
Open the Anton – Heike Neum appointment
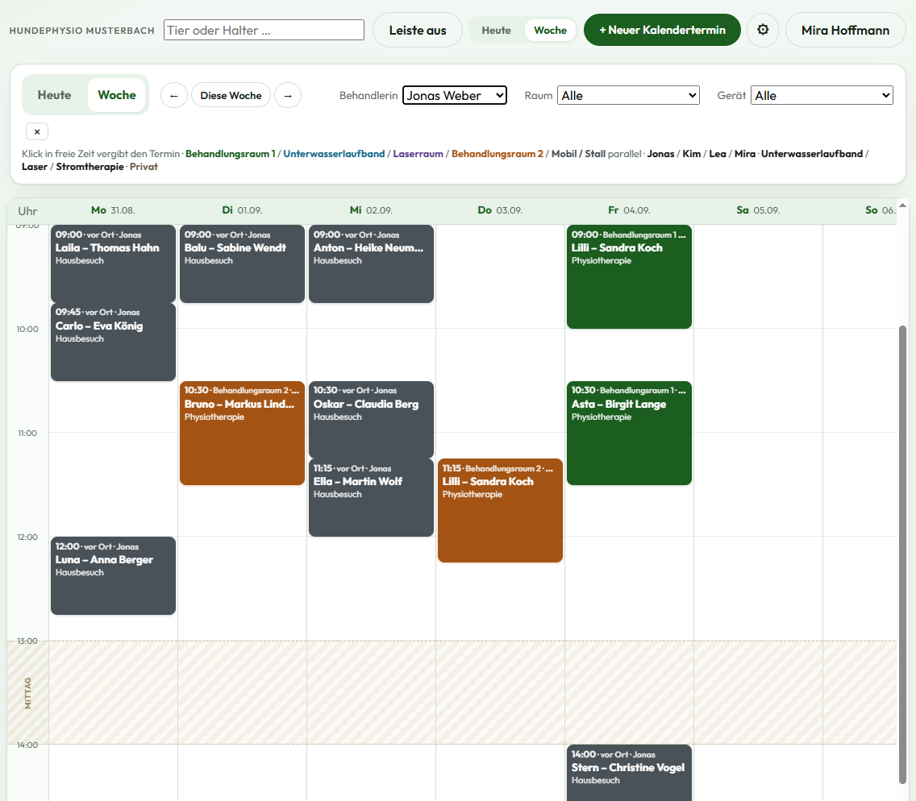371,264
